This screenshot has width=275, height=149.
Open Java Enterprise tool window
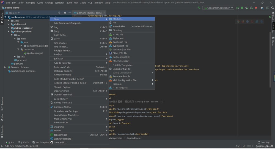tap(40, 142)
